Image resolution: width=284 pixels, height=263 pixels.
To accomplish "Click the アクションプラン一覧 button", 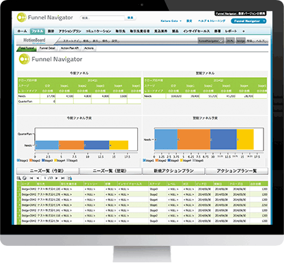I will 237,171.
